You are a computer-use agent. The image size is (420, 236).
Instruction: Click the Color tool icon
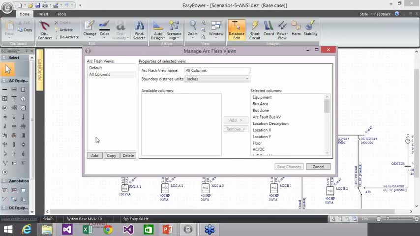point(104,29)
